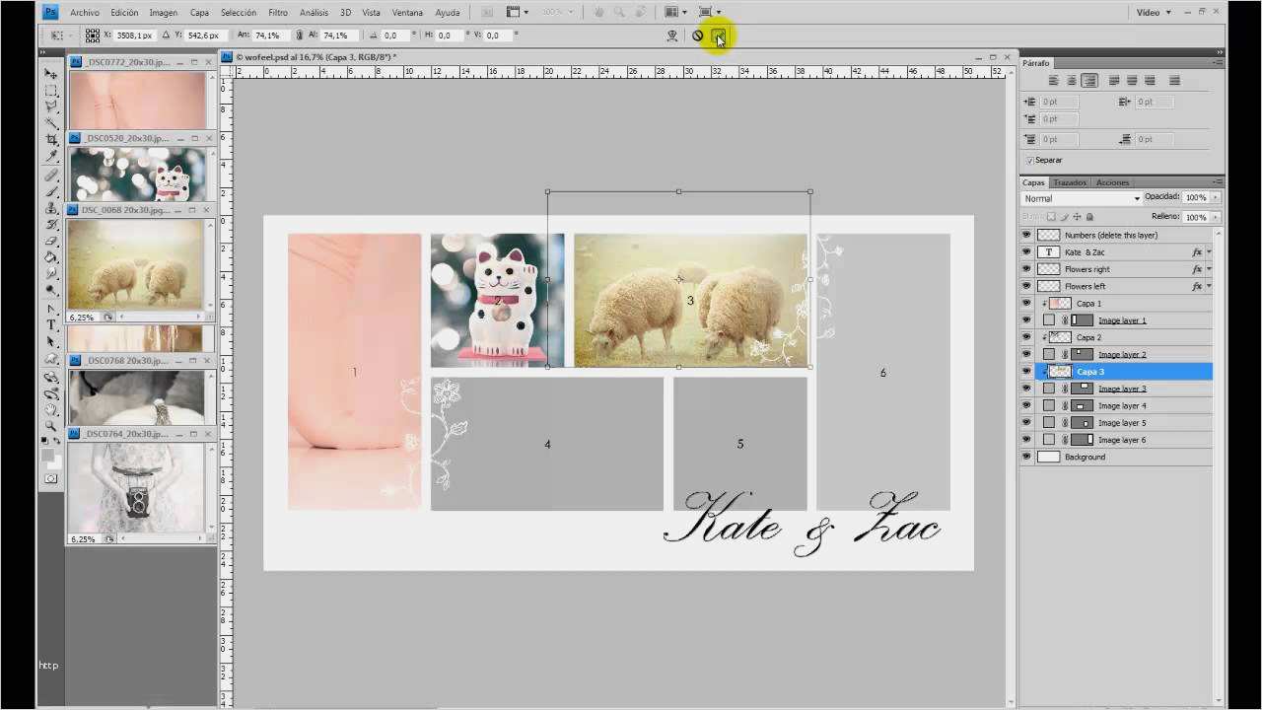Switch to warp mode icon in options bar
Image resolution: width=1262 pixels, height=710 pixels.
672,35
